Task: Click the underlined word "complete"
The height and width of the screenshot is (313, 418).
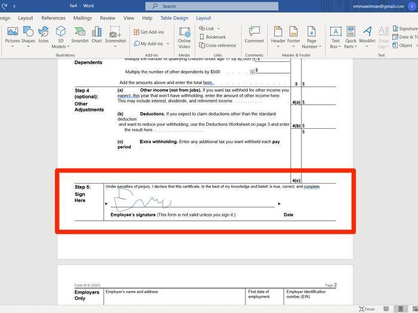Action: coord(312,187)
